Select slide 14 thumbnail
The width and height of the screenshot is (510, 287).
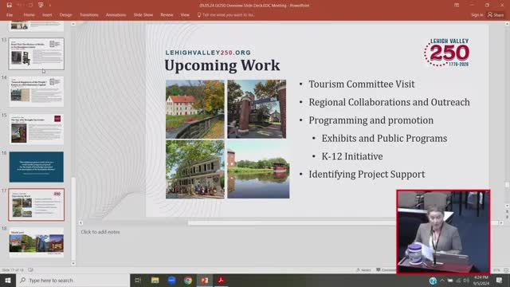pos(37,92)
